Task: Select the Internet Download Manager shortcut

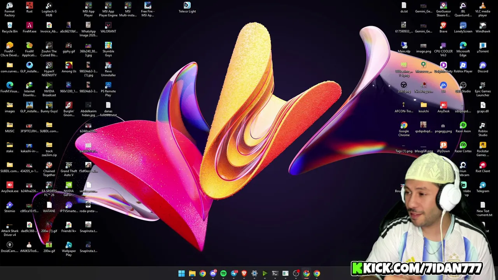Action: click(x=29, y=89)
